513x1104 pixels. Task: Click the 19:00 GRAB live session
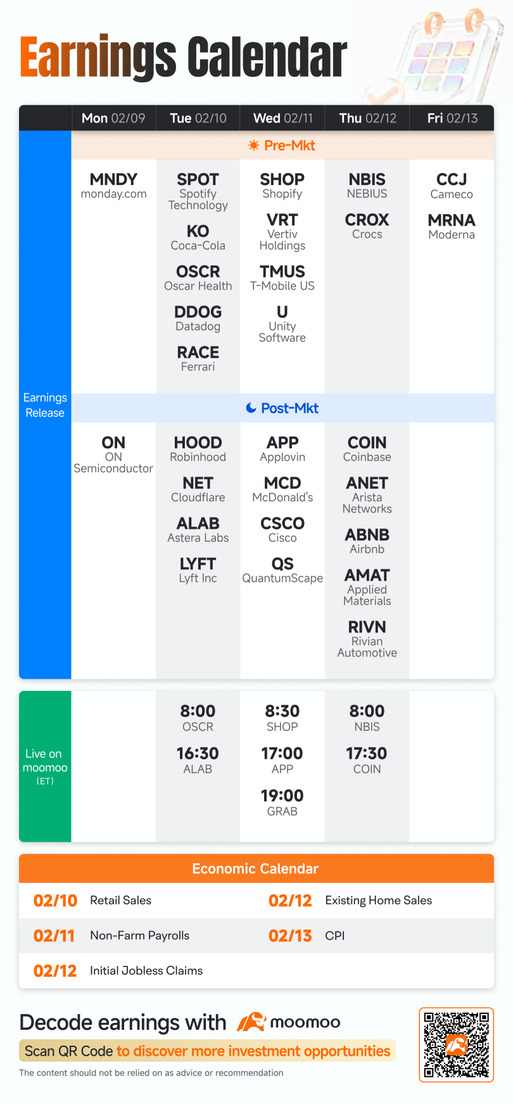coord(282,802)
